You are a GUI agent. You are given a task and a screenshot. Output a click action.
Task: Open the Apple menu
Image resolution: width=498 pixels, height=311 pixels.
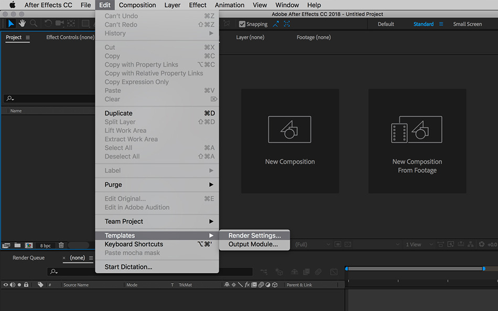pos(12,5)
